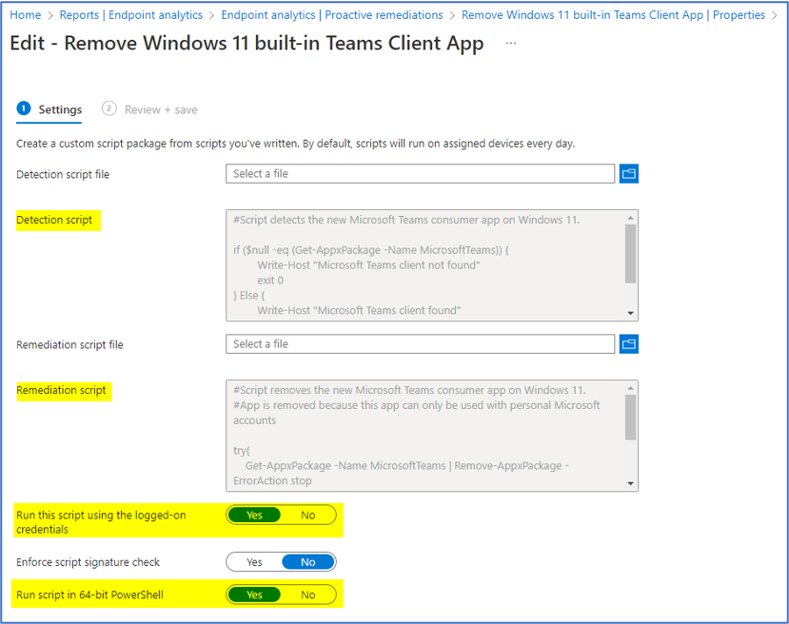The image size is (789, 624).
Task: Click the 'Run this script using the logged-on credentials' label
Action: click(101, 522)
